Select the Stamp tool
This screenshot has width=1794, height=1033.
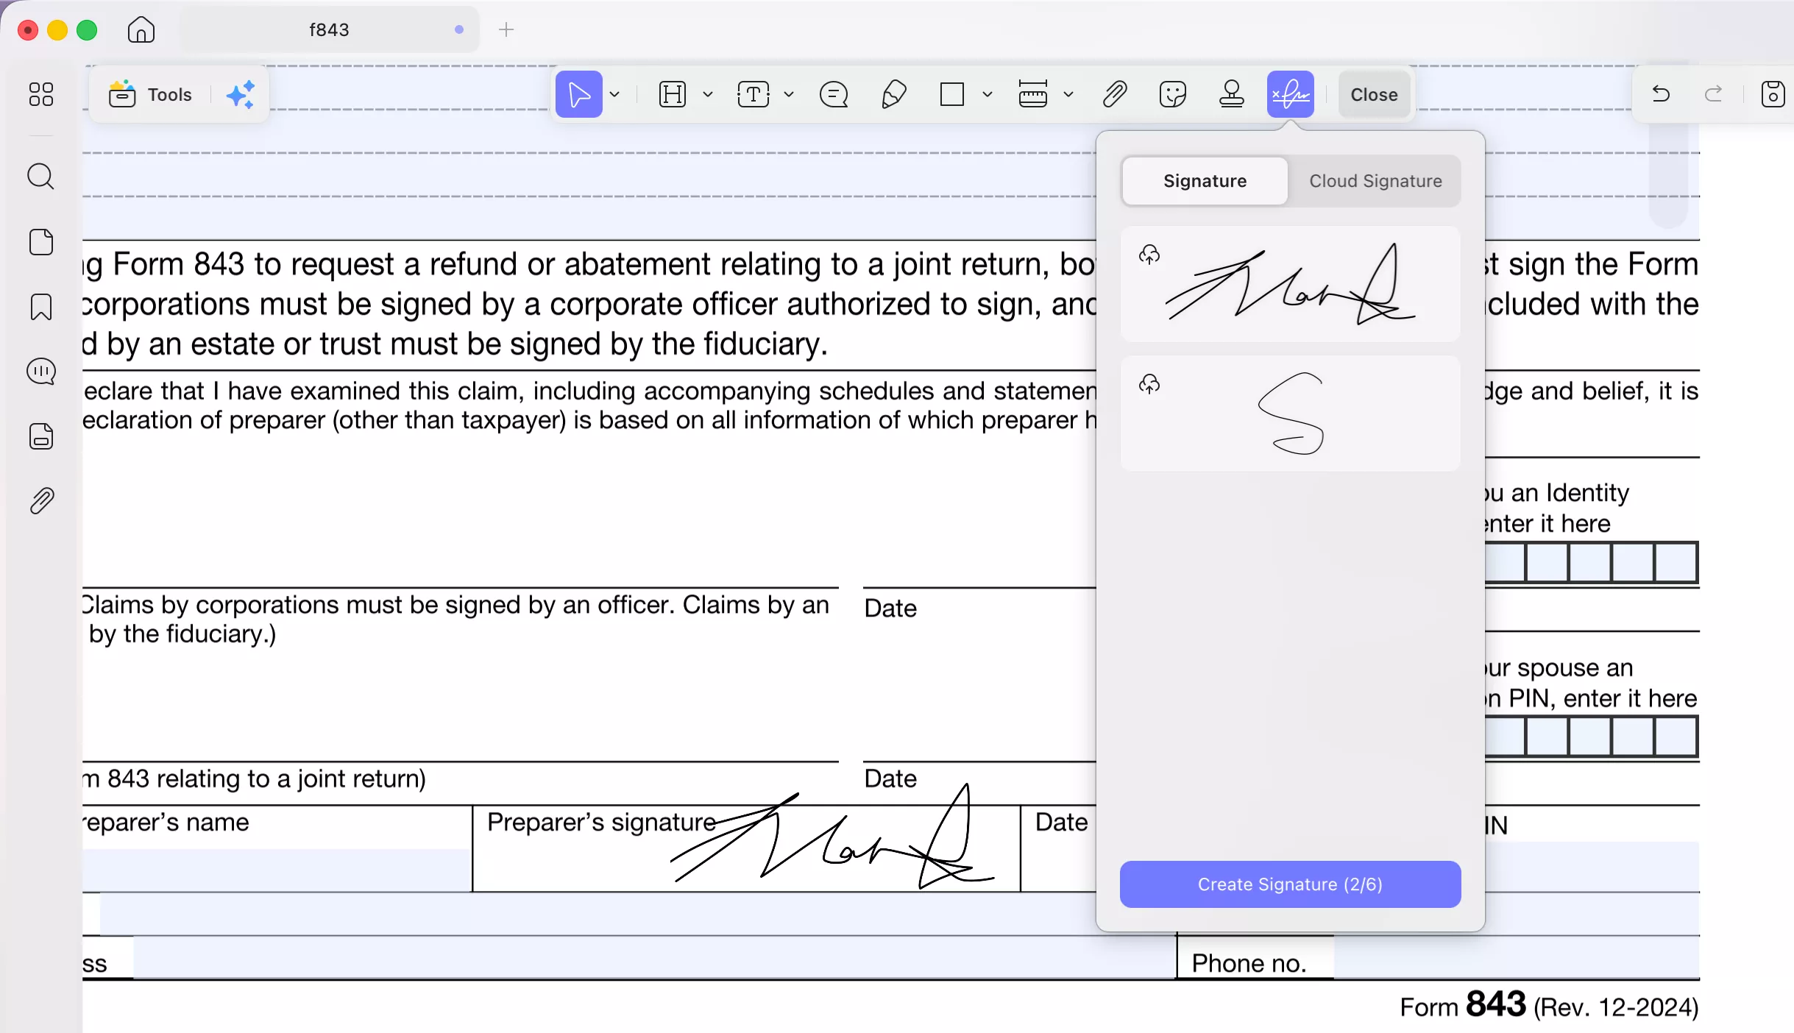tap(1230, 94)
